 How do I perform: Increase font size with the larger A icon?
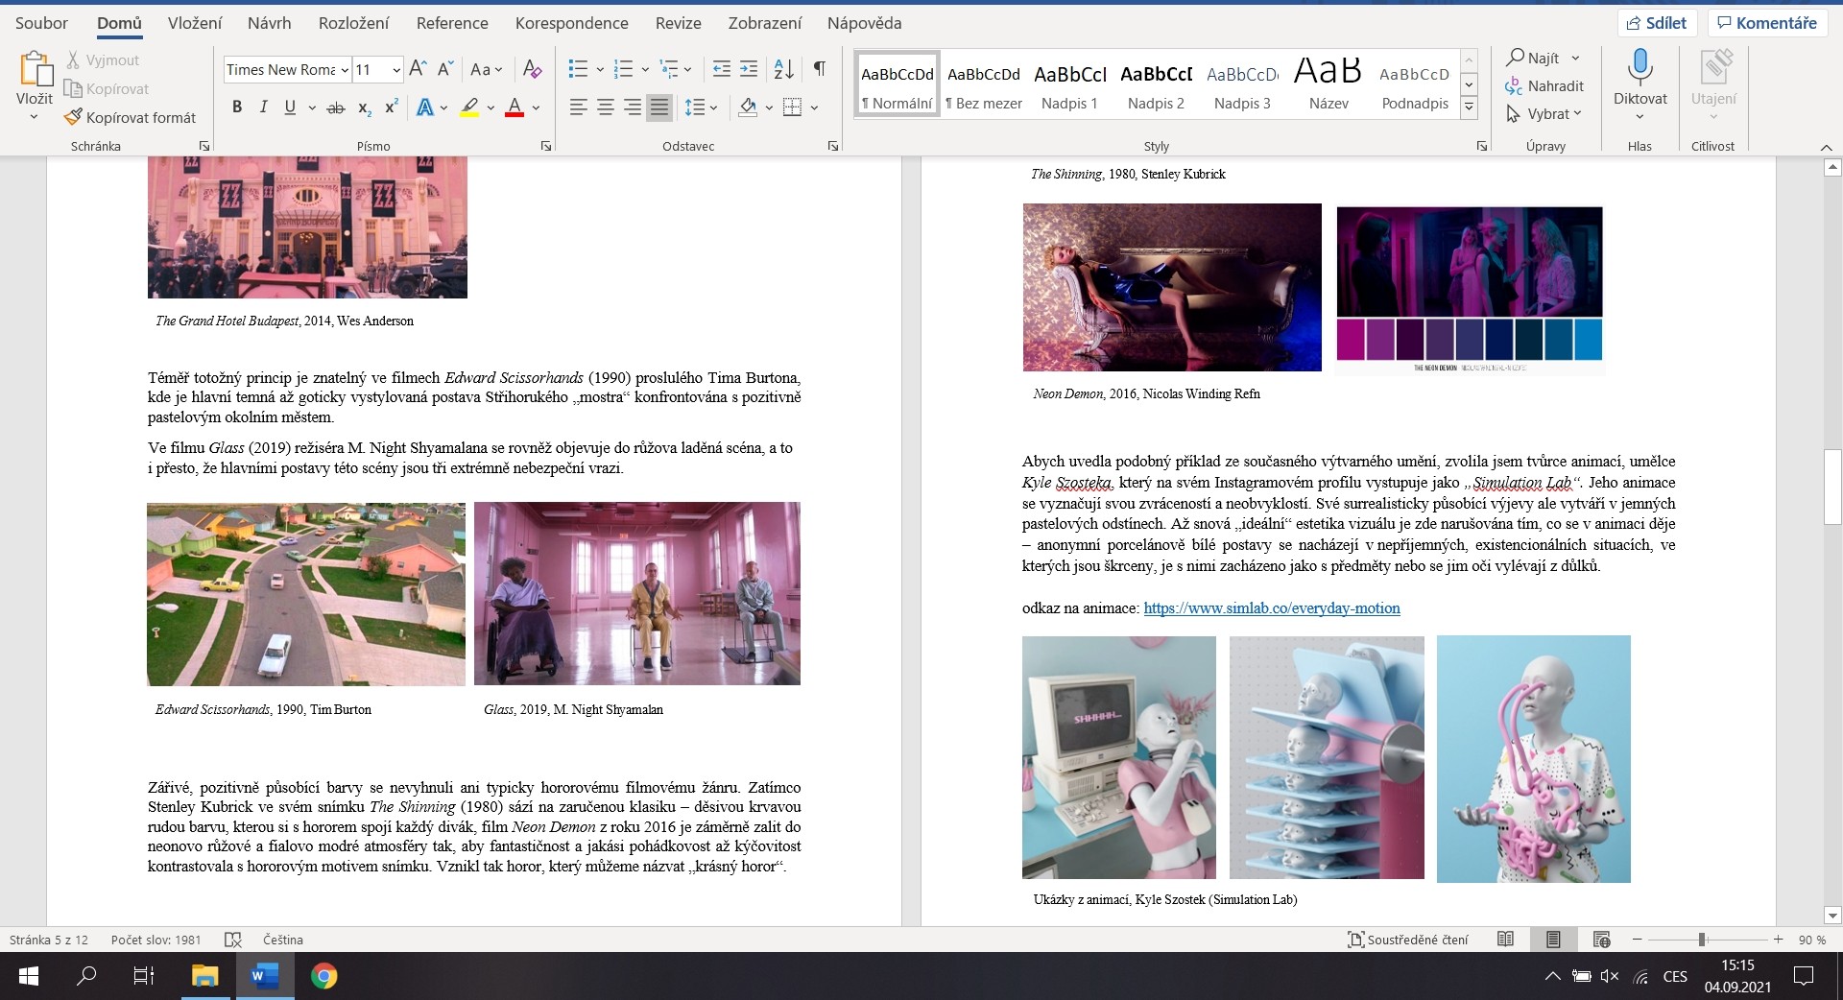[418, 69]
